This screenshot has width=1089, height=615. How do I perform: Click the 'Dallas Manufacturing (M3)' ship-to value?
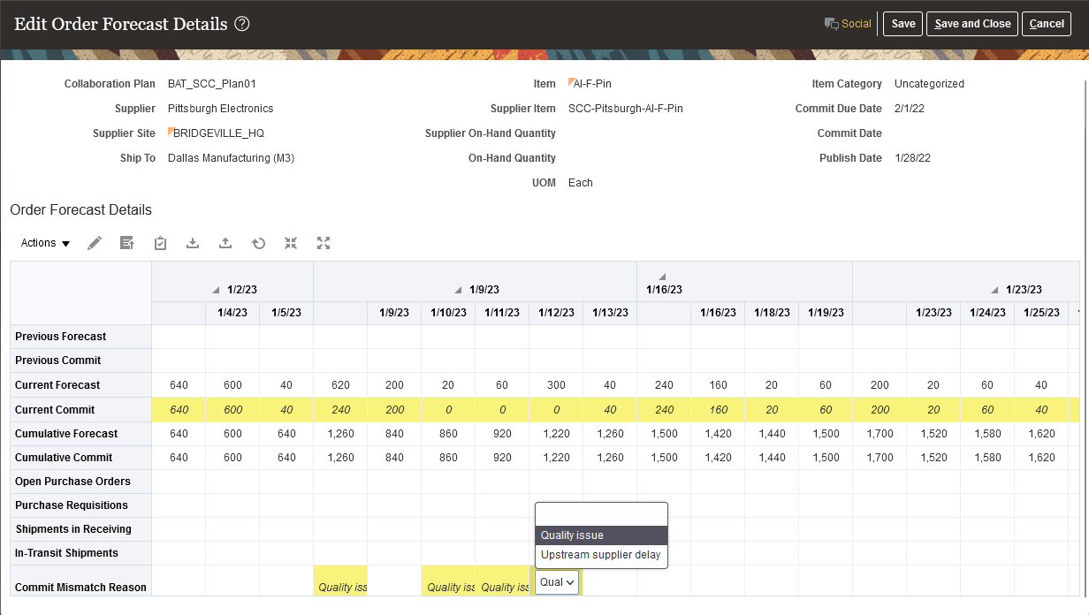pyautogui.click(x=231, y=158)
